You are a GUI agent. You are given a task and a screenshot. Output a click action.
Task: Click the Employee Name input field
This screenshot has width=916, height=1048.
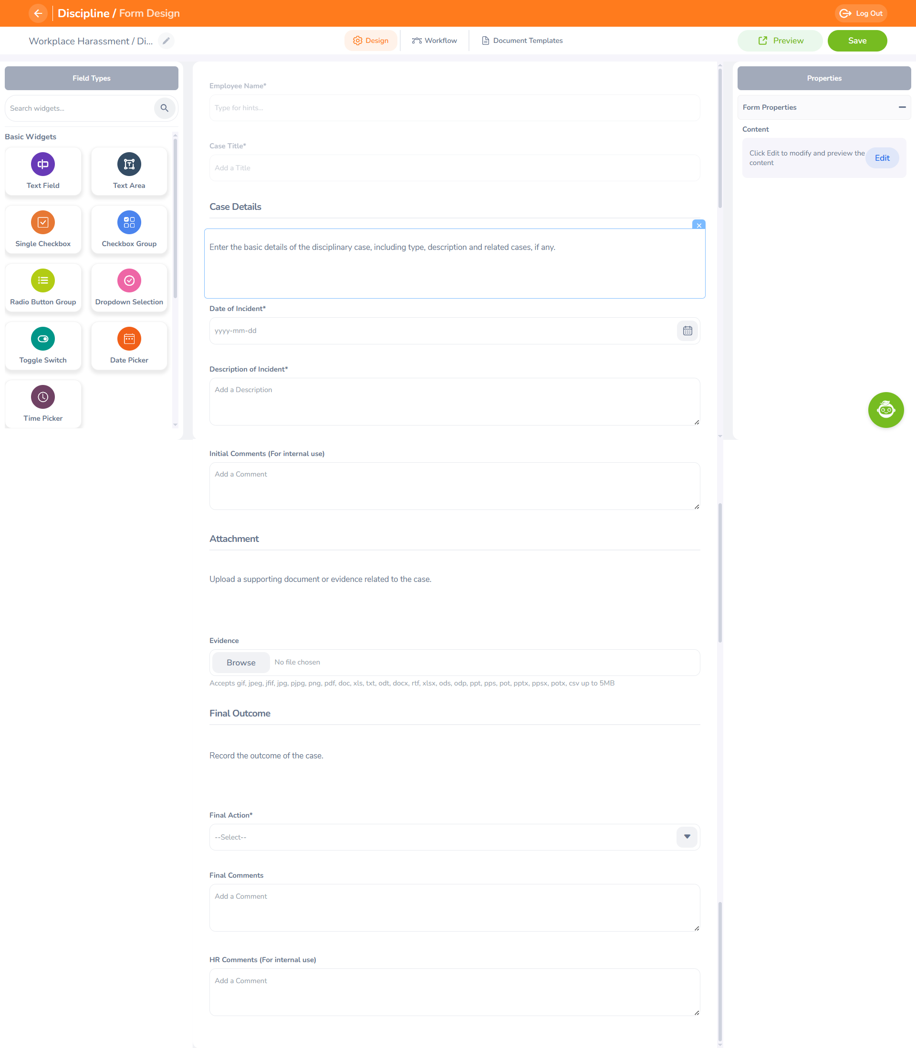pyautogui.click(x=454, y=108)
